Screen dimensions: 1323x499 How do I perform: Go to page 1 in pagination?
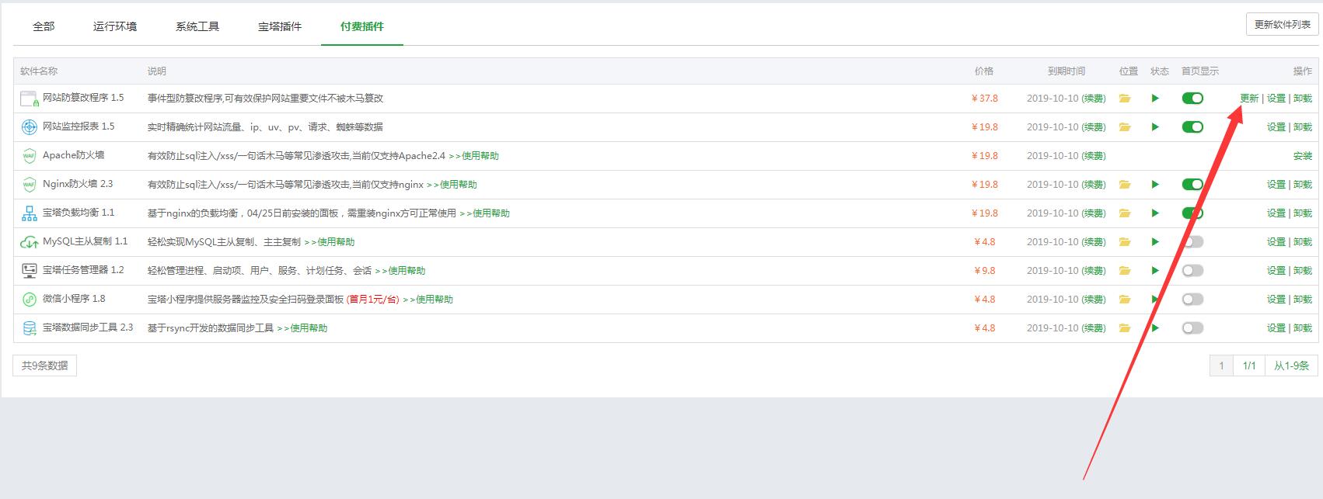(1221, 366)
